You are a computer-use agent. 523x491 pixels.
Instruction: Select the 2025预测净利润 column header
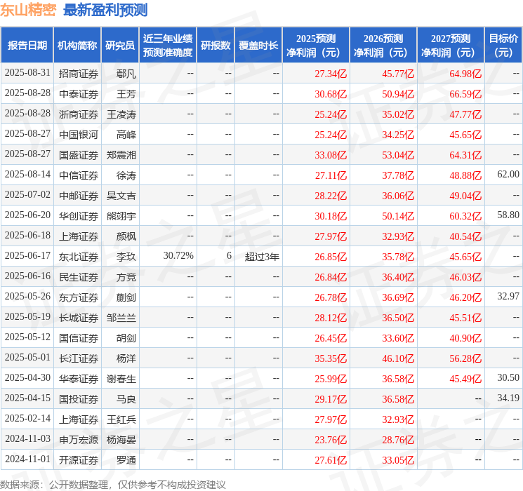(316, 46)
